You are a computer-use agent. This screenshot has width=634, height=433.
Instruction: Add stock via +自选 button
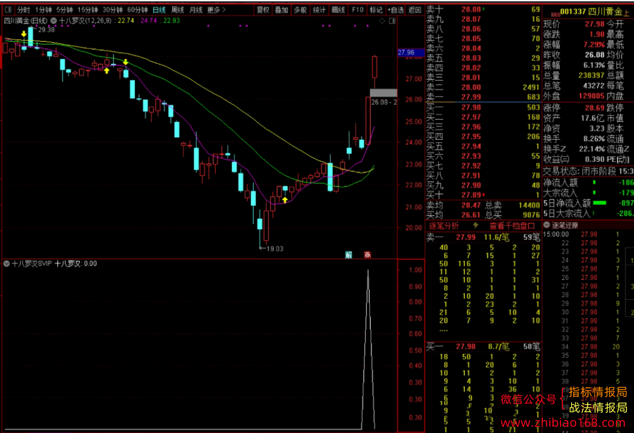(x=395, y=9)
